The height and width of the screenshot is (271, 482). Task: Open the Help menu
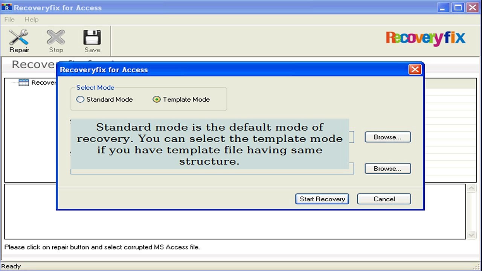[31, 19]
